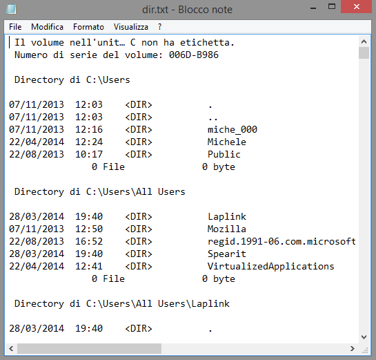Click line 'Directory di C:\Users'

(72, 80)
